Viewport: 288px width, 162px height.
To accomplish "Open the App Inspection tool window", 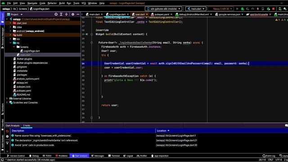I will click(x=160, y=156).
